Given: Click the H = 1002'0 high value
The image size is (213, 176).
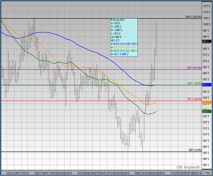Looking at the screenshot, I should click(116, 30).
